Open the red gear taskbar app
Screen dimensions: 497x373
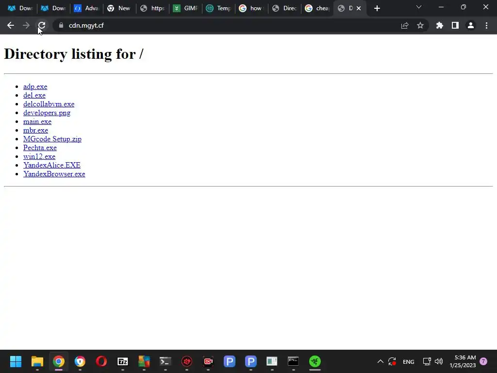tap(187, 361)
